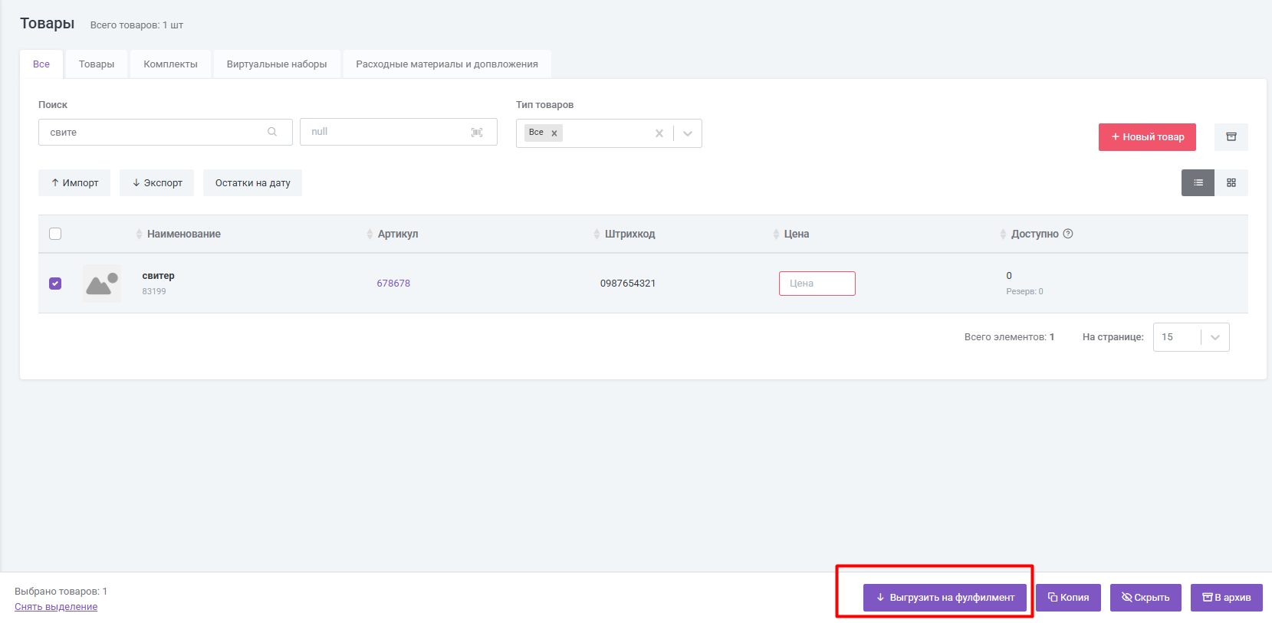Click 'Резерв: 0' text
The width and height of the screenshot is (1272, 623).
1024,291
